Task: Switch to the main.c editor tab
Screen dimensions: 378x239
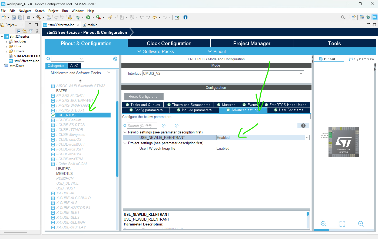Action: [90, 25]
